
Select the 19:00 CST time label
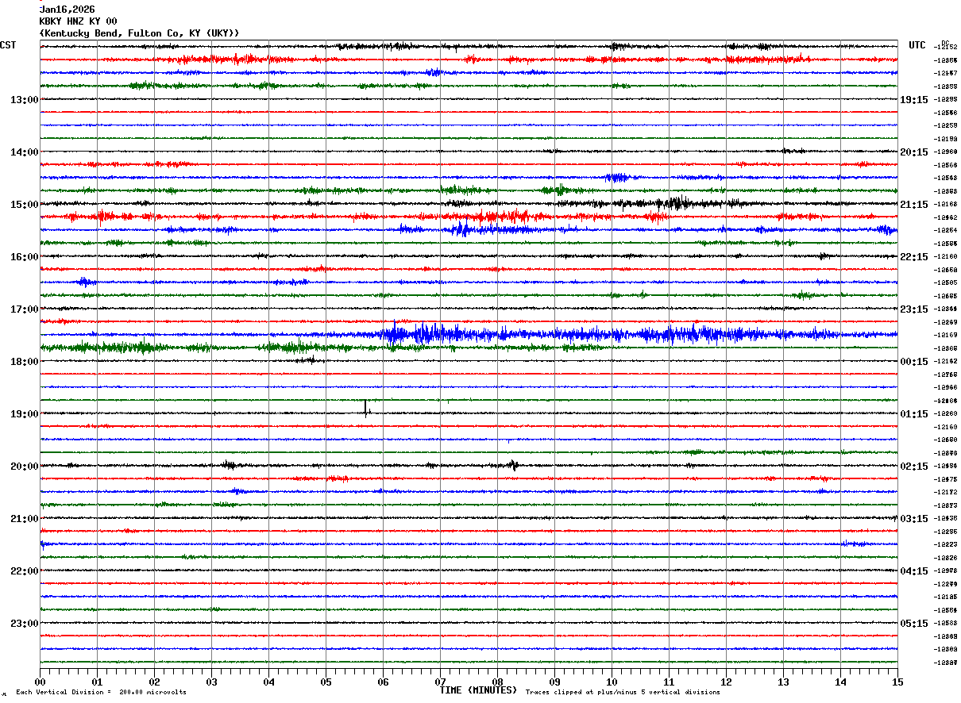click(25, 414)
